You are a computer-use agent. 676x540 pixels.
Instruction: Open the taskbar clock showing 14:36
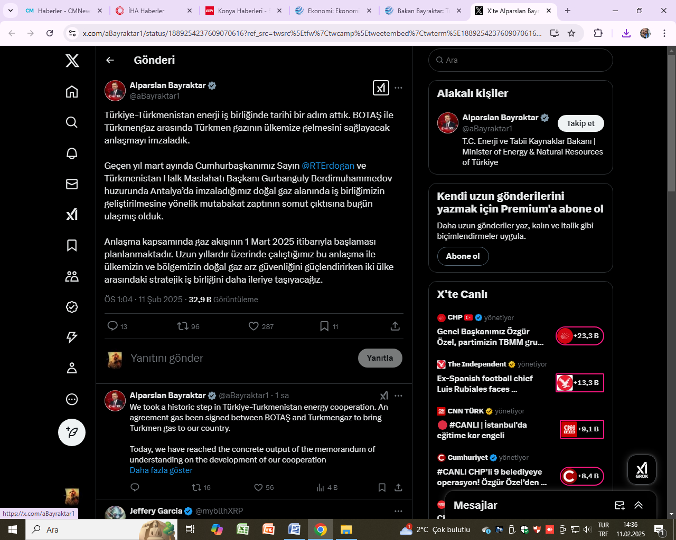630,529
